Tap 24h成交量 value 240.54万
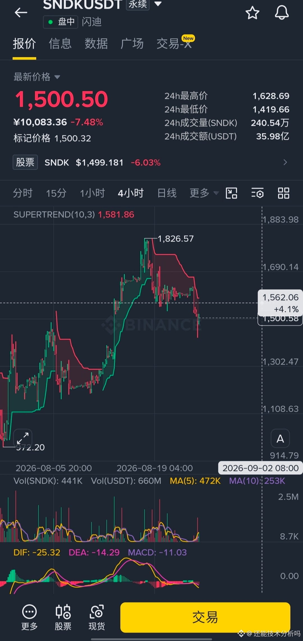 270,123
